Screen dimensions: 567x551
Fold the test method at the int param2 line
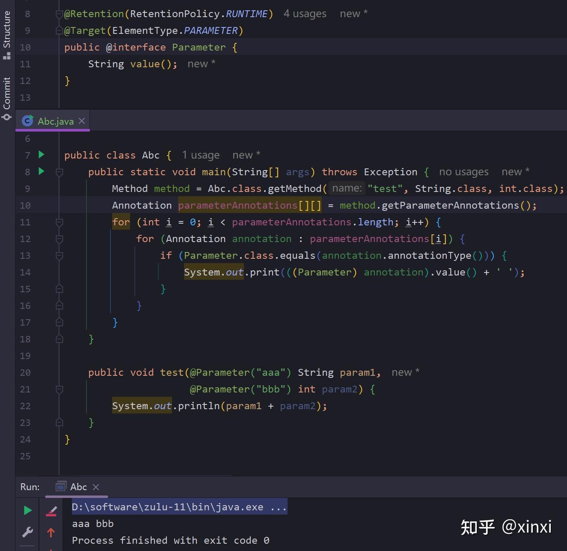[59, 389]
